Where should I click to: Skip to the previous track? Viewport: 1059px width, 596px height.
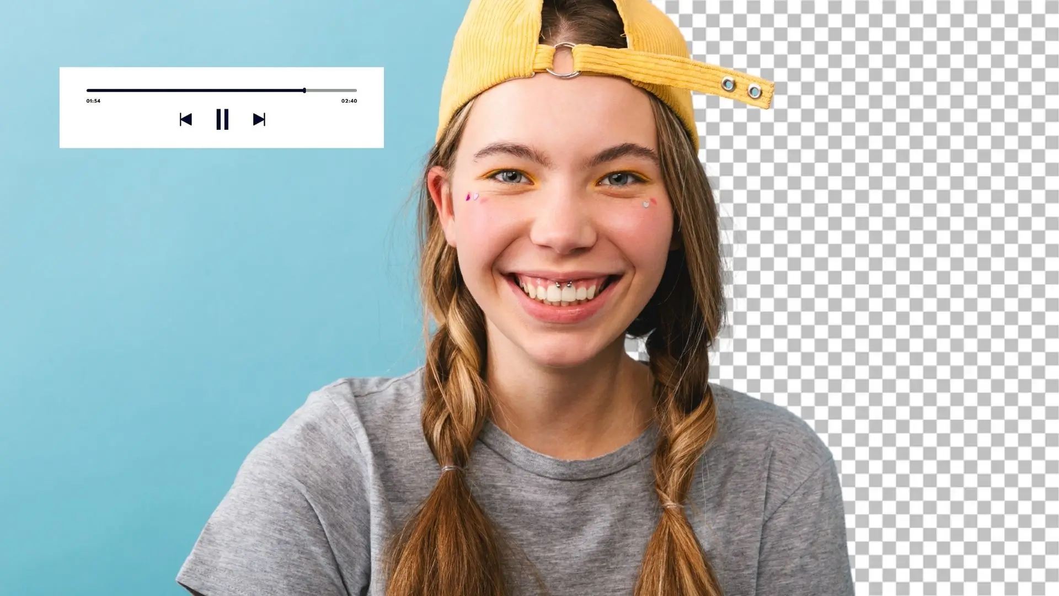186,119
